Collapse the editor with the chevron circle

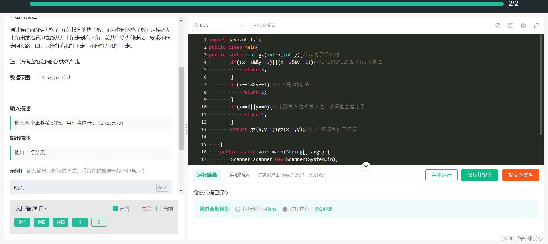[366, 166]
